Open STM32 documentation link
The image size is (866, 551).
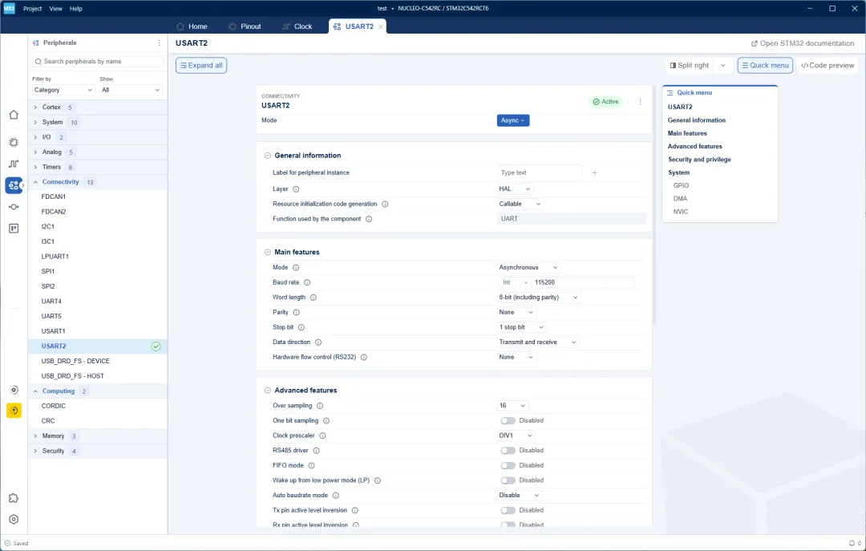pyautogui.click(x=803, y=43)
